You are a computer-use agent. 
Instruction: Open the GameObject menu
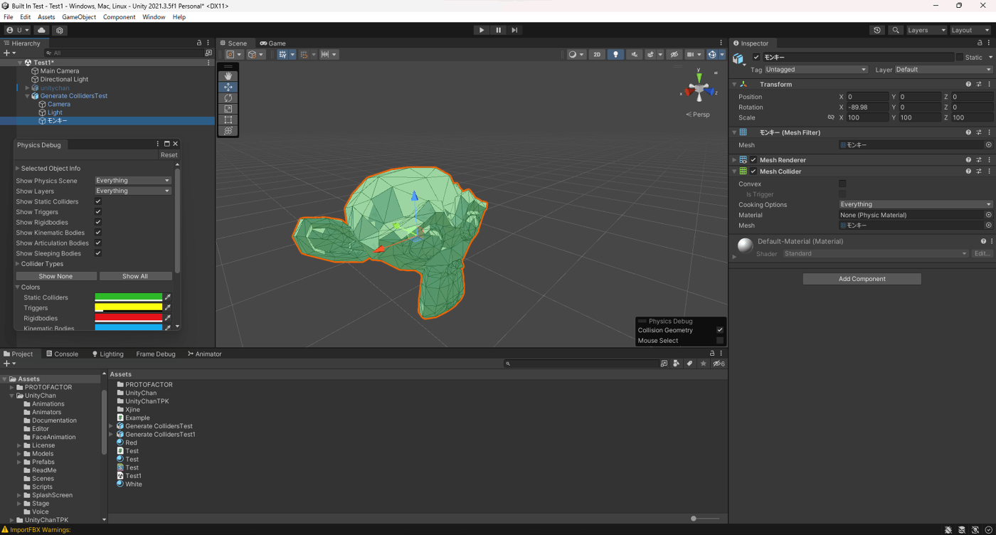point(79,17)
